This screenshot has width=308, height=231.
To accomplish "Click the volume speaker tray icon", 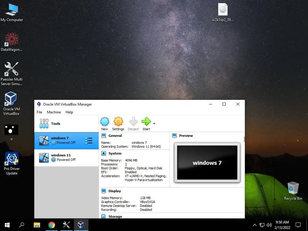I will coord(269,225).
